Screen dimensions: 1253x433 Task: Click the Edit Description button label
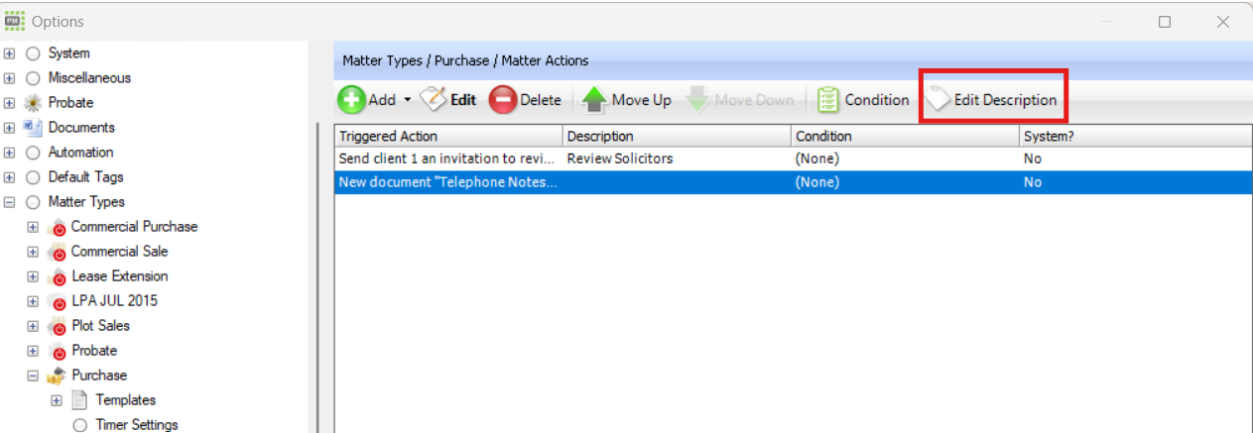[x=1006, y=100]
